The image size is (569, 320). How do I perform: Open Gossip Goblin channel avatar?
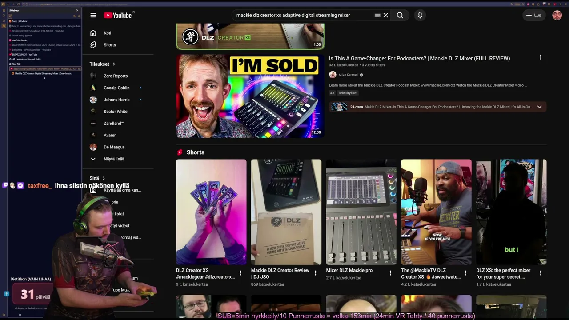(93, 88)
